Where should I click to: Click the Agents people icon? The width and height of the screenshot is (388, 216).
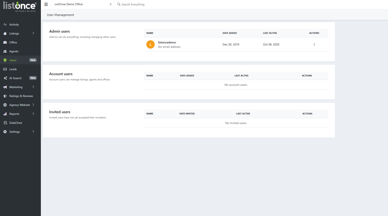5,51
